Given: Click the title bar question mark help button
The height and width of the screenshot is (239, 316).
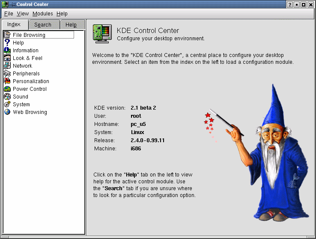Looking at the screenshot, I should (289, 4).
